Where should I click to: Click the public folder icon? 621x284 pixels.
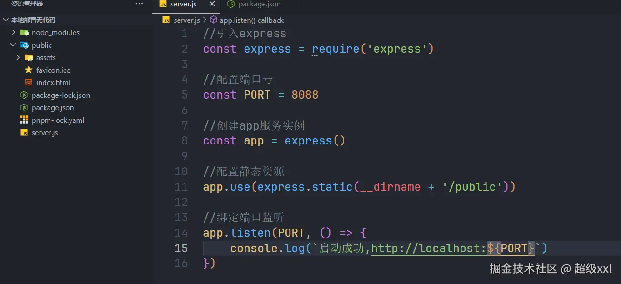24,45
